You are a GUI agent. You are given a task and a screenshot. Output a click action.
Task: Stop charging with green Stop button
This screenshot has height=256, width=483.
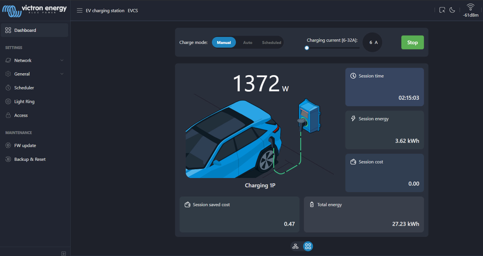(412, 43)
